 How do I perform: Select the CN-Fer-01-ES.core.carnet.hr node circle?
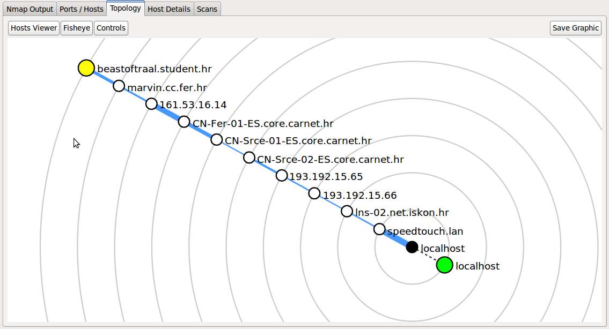(184, 122)
